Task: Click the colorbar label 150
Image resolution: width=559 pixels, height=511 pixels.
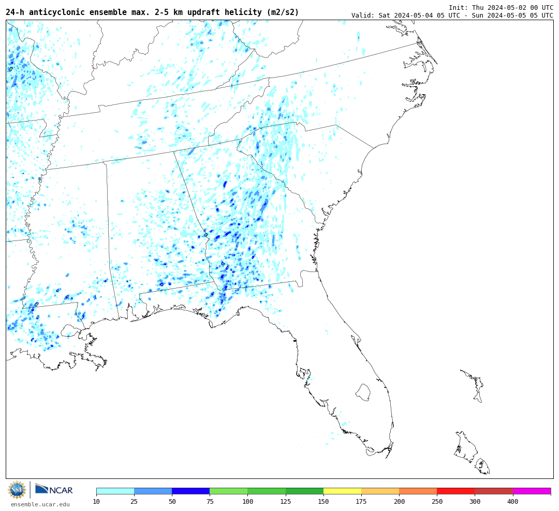Action: [323, 501]
